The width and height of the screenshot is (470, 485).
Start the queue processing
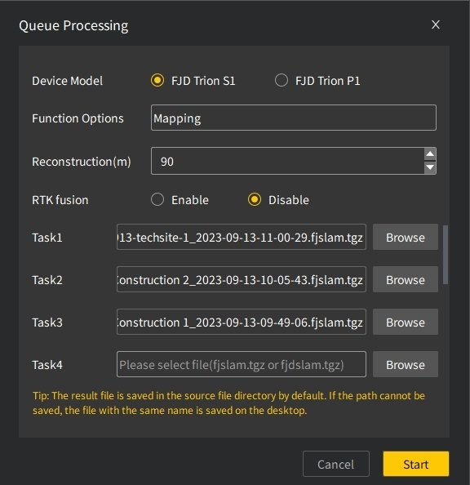[x=416, y=464]
